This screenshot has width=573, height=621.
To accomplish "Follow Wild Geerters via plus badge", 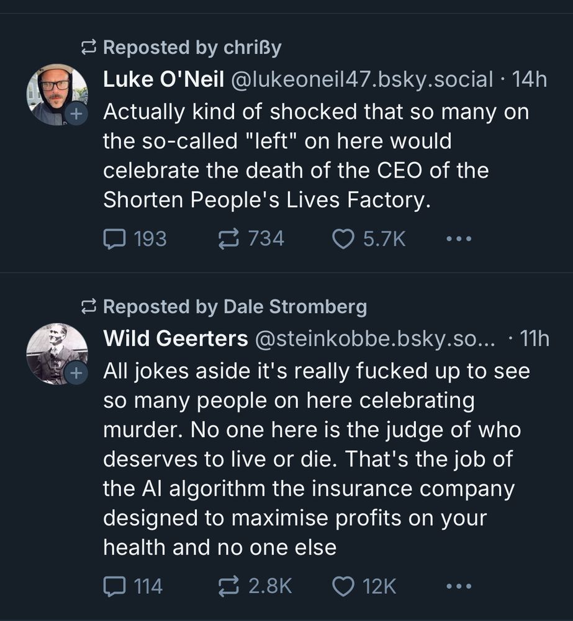I will tap(75, 373).
